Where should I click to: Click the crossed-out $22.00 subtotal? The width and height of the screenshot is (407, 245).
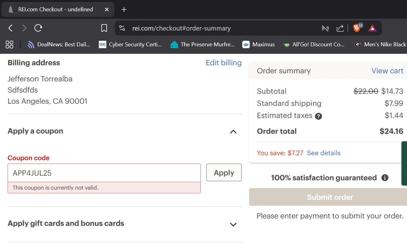(366, 91)
